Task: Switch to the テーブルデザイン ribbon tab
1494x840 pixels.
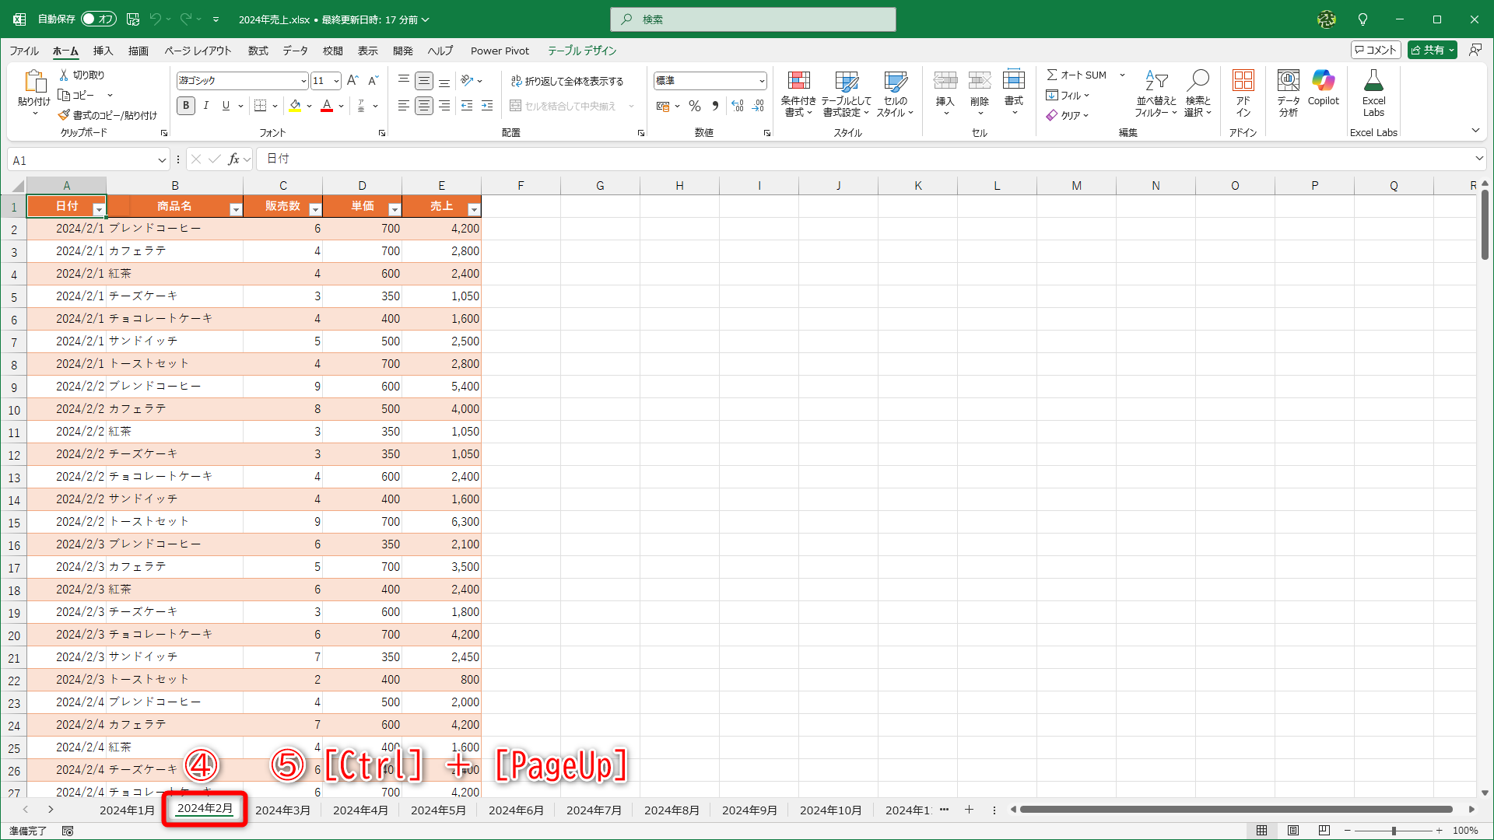Action: click(x=582, y=51)
